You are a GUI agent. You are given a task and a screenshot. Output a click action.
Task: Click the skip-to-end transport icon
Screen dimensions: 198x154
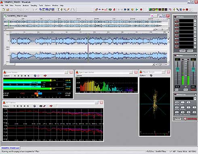128,10
